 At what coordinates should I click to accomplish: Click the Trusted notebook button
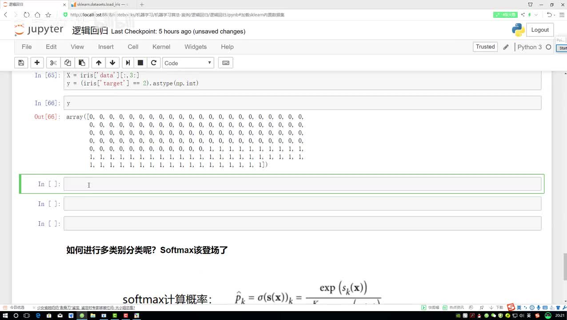tap(485, 47)
